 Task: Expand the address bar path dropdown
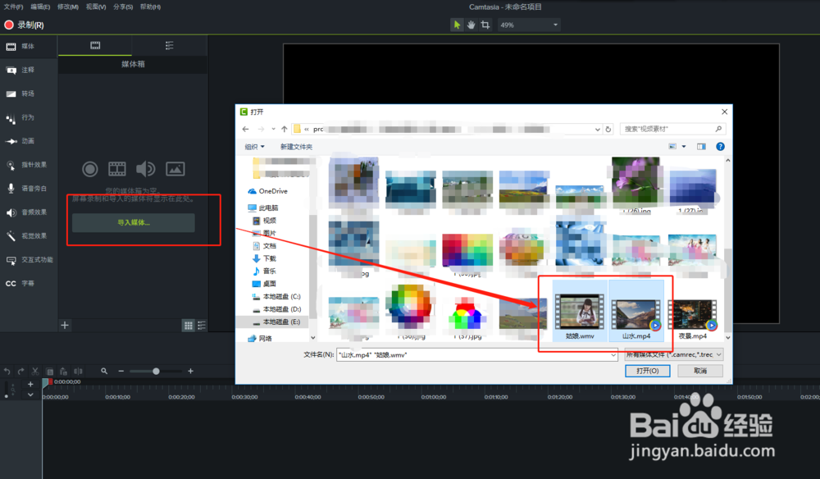(x=597, y=129)
